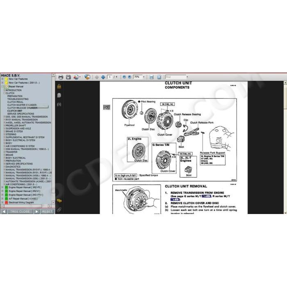Screen dimensions: 287x287
Task: Expand the INTRODUCTION tree node
Action: tap(5, 90)
